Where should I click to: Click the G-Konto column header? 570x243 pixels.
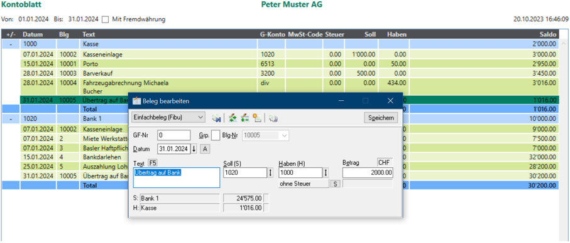tap(272, 34)
